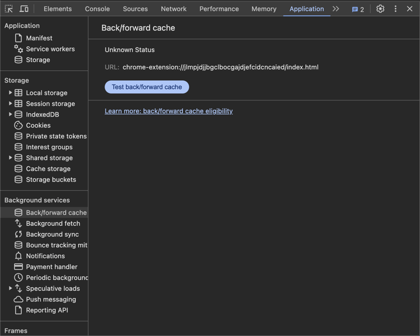Image resolution: width=420 pixels, height=336 pixels.
Task: Select Service workers label in sidebar
Action: [x=50, y=49]
